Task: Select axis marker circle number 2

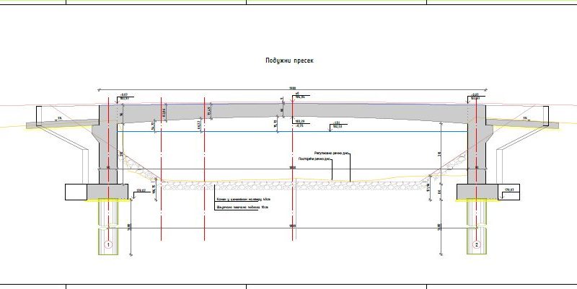Action: click(x=477, y=244)
